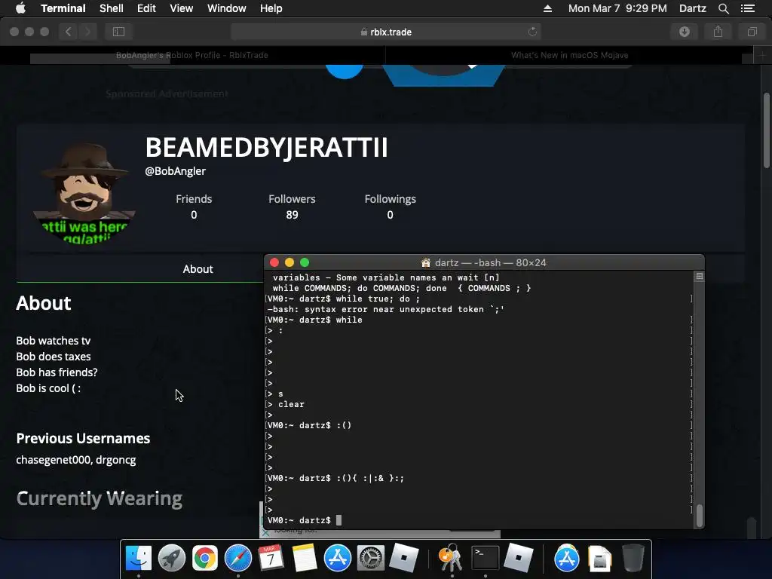Viewport: 772px width, 579px height.
Task: Open Applications folder icon beside Trash
Action: [x=567, y=559]
